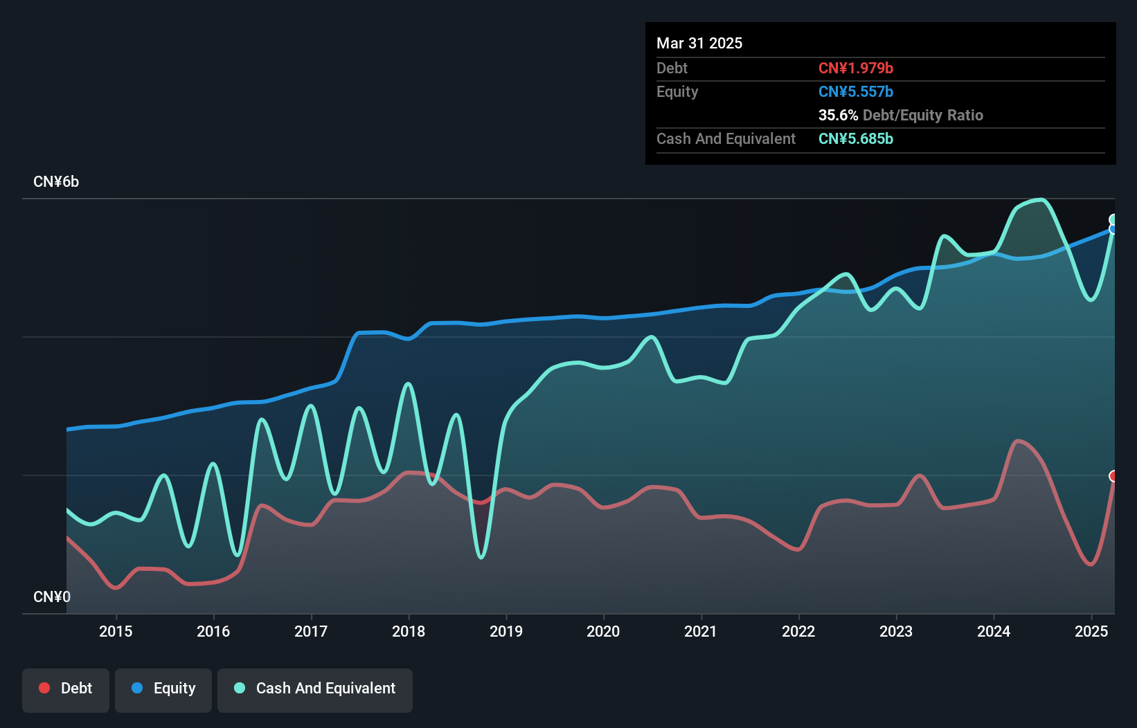Click the teal Cash And Equivalent legend dot

(x=240, y=688)
